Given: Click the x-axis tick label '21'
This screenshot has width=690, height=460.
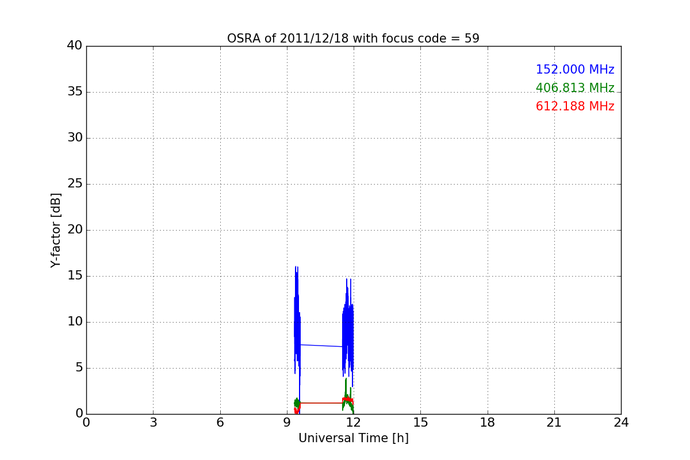Looking at the screenshot, I should 554,423.
